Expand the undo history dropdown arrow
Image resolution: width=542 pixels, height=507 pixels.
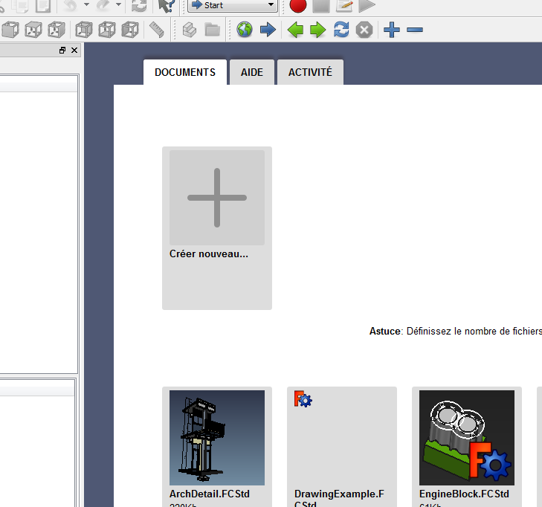coord(86,6)
